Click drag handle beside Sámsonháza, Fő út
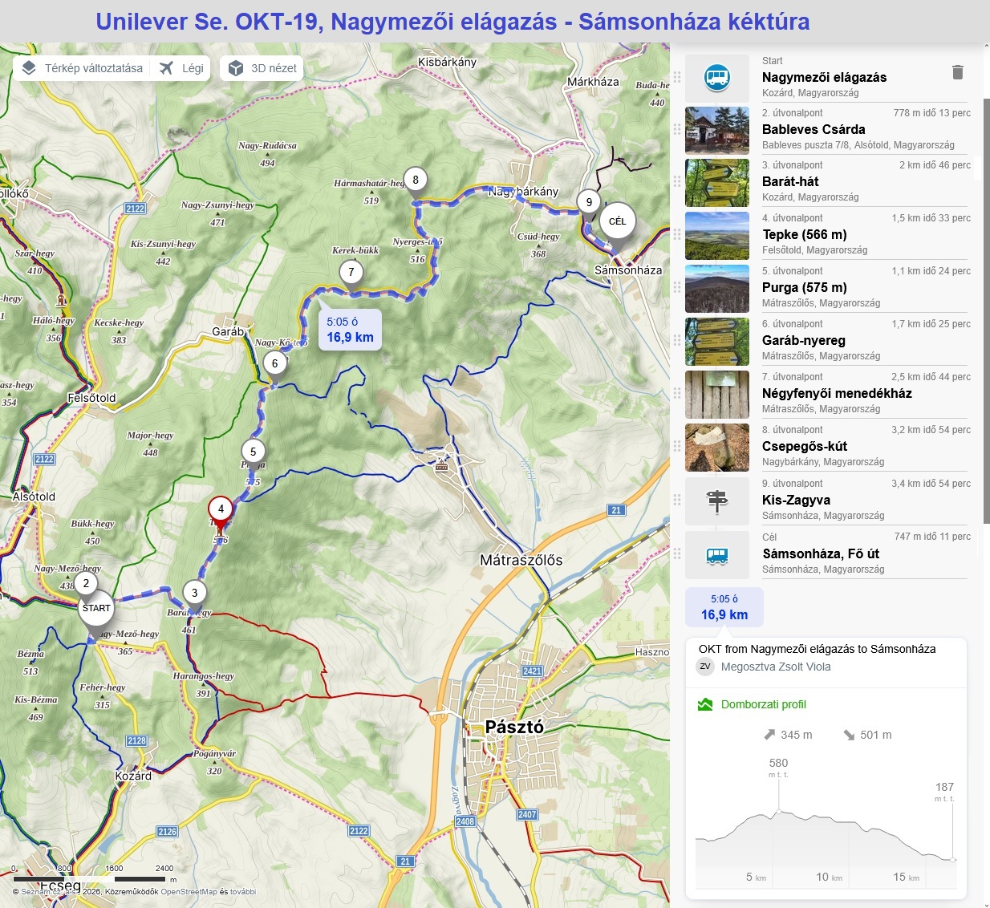This screenshot has height=908, width=990. [x=677, y=553]
